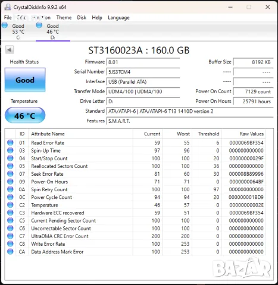Click the Hardware ECC recovered status orb
The height and width of the screenshot is (285, 278).
10,213
